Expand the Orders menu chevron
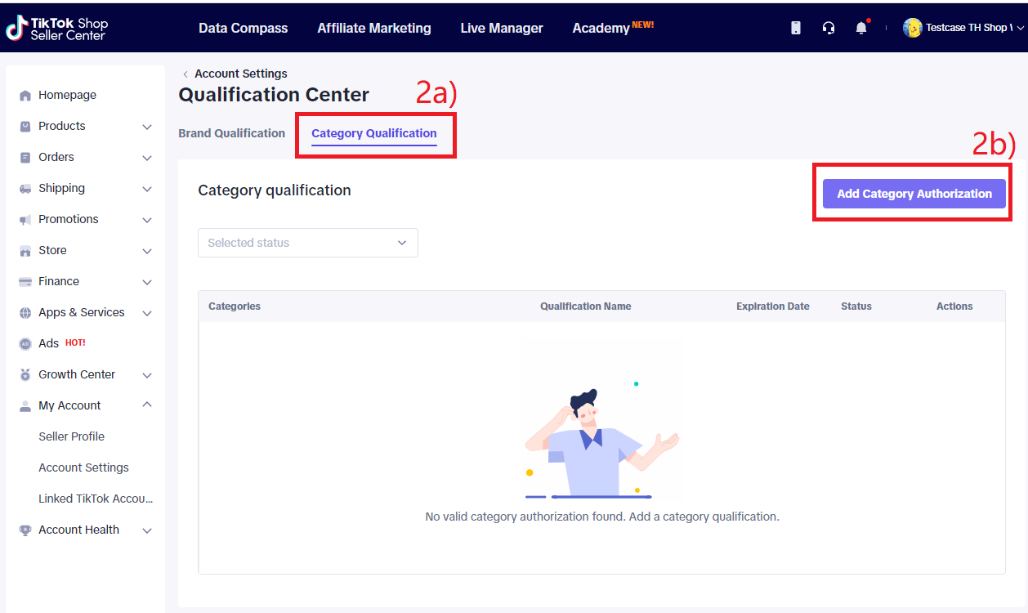The height and width of the screenshot is (613, 1028). [147, 158]
